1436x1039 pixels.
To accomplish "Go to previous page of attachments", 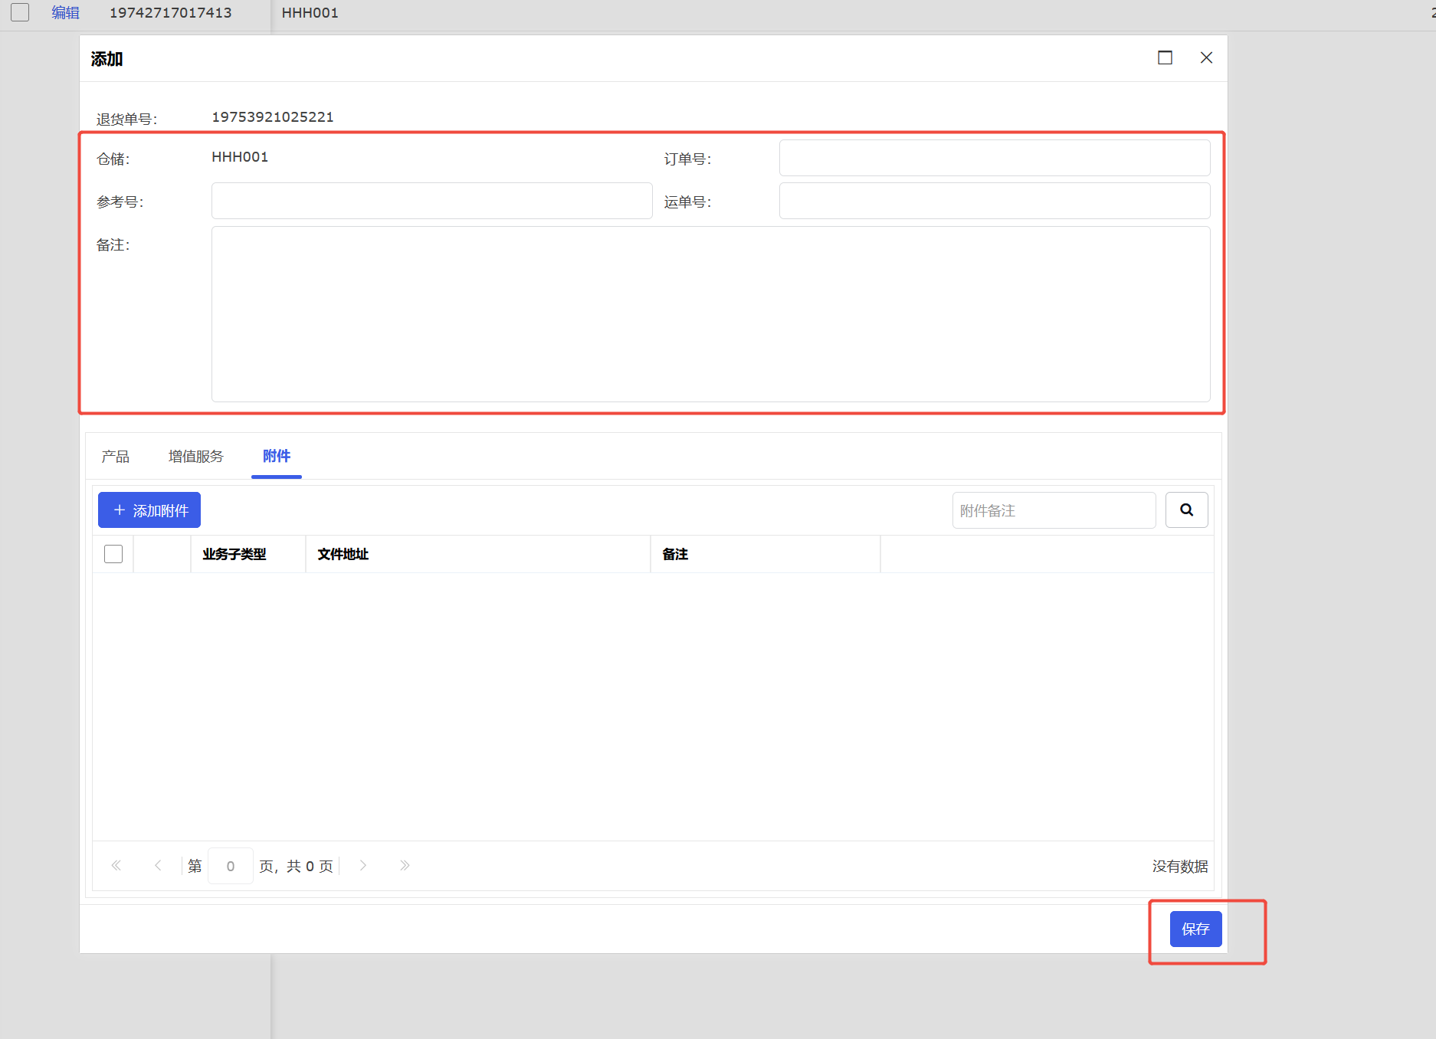I will tap(158, 865).
